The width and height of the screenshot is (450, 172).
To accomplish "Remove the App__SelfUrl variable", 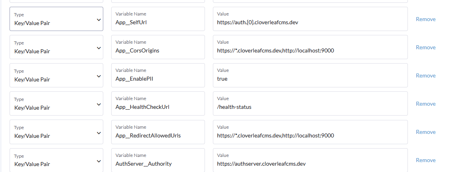I will (426, 19).
